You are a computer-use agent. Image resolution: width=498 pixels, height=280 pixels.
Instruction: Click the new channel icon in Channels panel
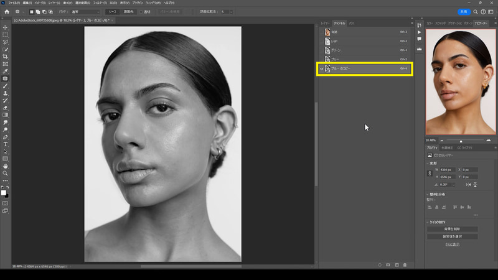[x=397, y=264]
